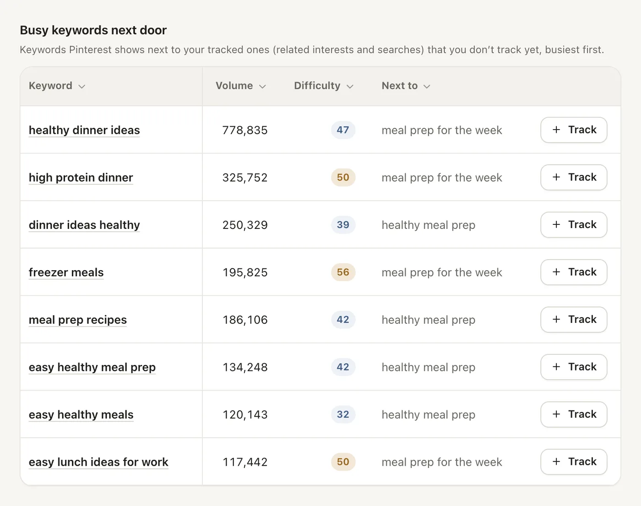Image resolution: width=641 pixels, height=506 pixels.
Task: Click difficulty badge 50 for high protein dinner
Action: (343, 177)
